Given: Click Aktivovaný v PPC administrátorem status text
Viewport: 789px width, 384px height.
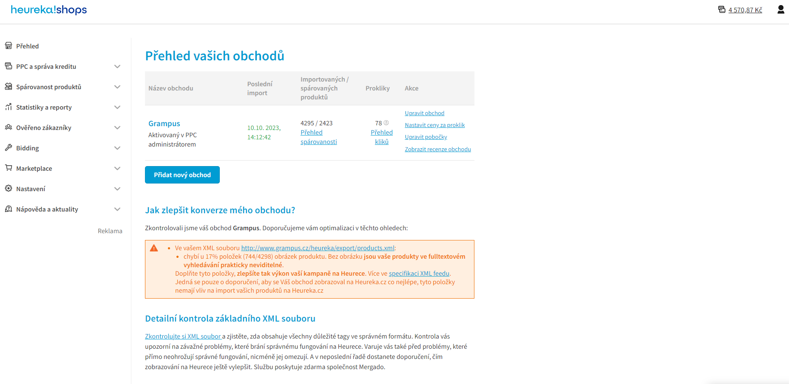Looking at the screenshot, I should coord(173,140).
